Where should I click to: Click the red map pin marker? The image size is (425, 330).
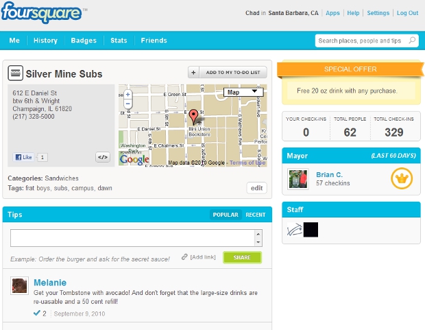(193, 117)
